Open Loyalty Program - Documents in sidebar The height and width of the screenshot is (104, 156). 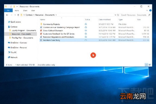click(x=24, y=30)
